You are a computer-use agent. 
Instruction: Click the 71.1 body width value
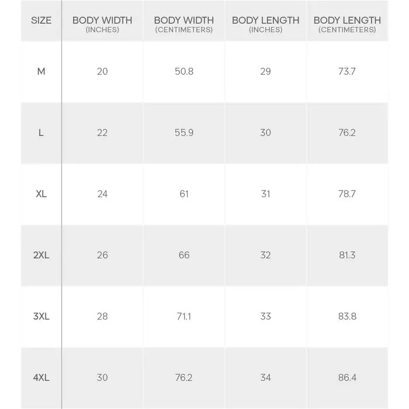pos(184,317)
